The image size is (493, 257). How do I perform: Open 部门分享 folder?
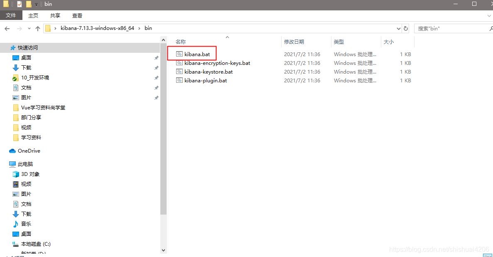tap(31, 117)
